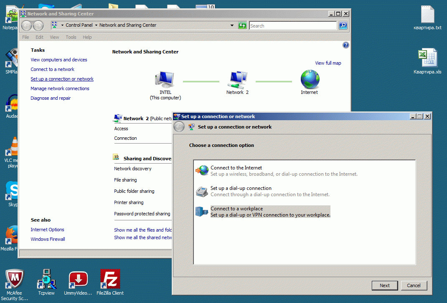Open Windows Firewall link
The width and height of the screenshot is (447, 303).
click(x=48, y=239)
